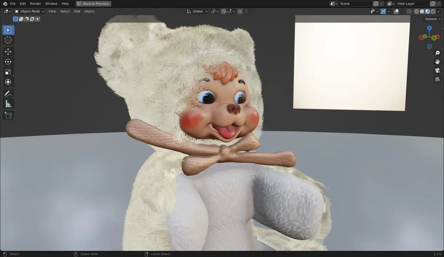The width and height of the screenshot is (444, 257).
Task: Click the pan view hand icon
Action: pos(437,62)
